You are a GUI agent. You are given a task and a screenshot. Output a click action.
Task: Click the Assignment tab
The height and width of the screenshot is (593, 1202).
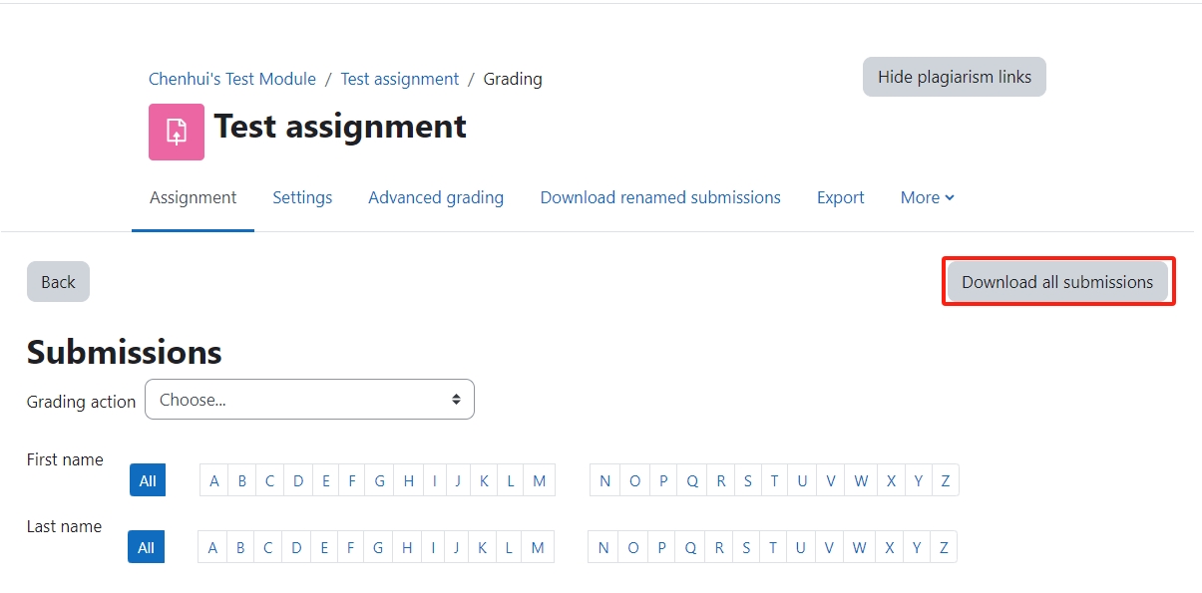194,197
